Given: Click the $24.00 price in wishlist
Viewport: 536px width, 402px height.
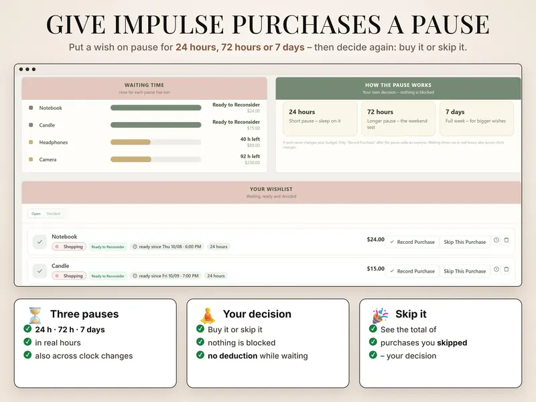Looking at the screenshot, I should [375, 239].
